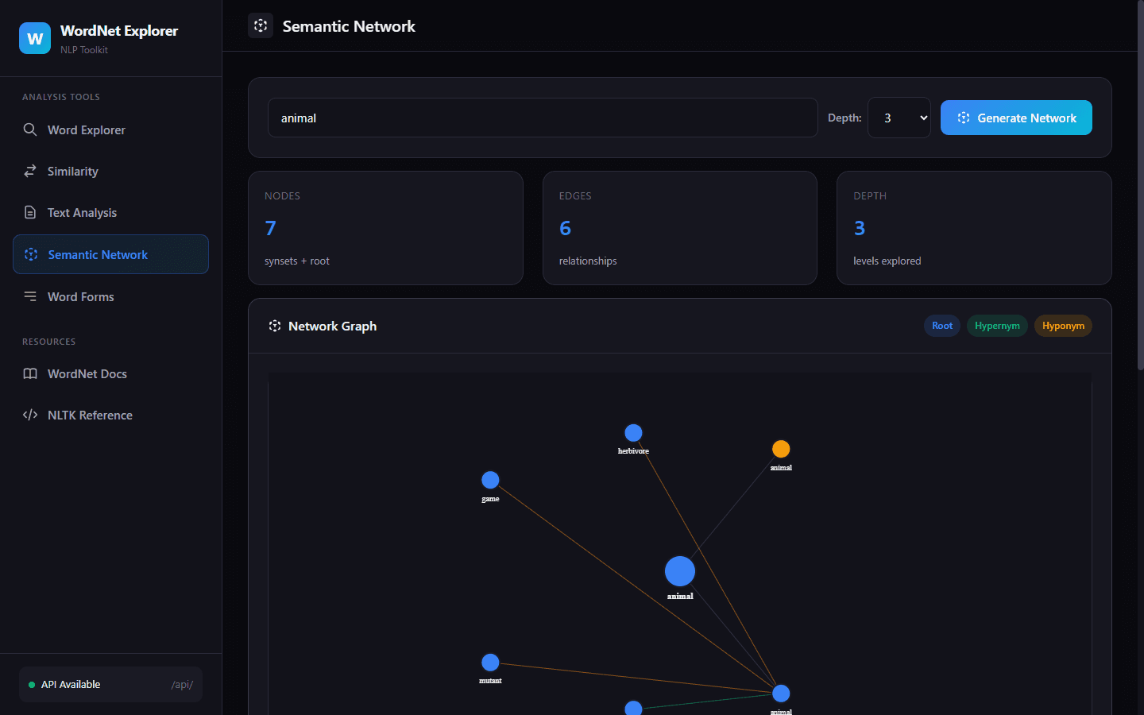Click the Semantic Network node icon
The width and height of the screenshot is (1144, 715).
(31, 254)
